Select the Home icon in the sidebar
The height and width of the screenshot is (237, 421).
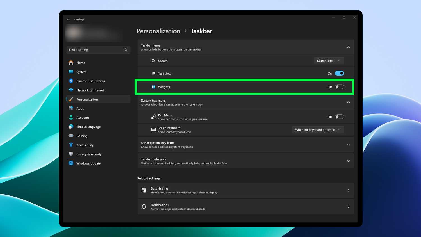(x=71, y=63)
